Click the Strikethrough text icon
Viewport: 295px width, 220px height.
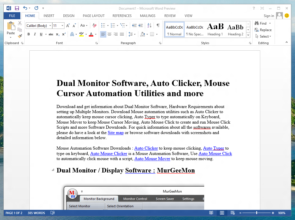51,34
